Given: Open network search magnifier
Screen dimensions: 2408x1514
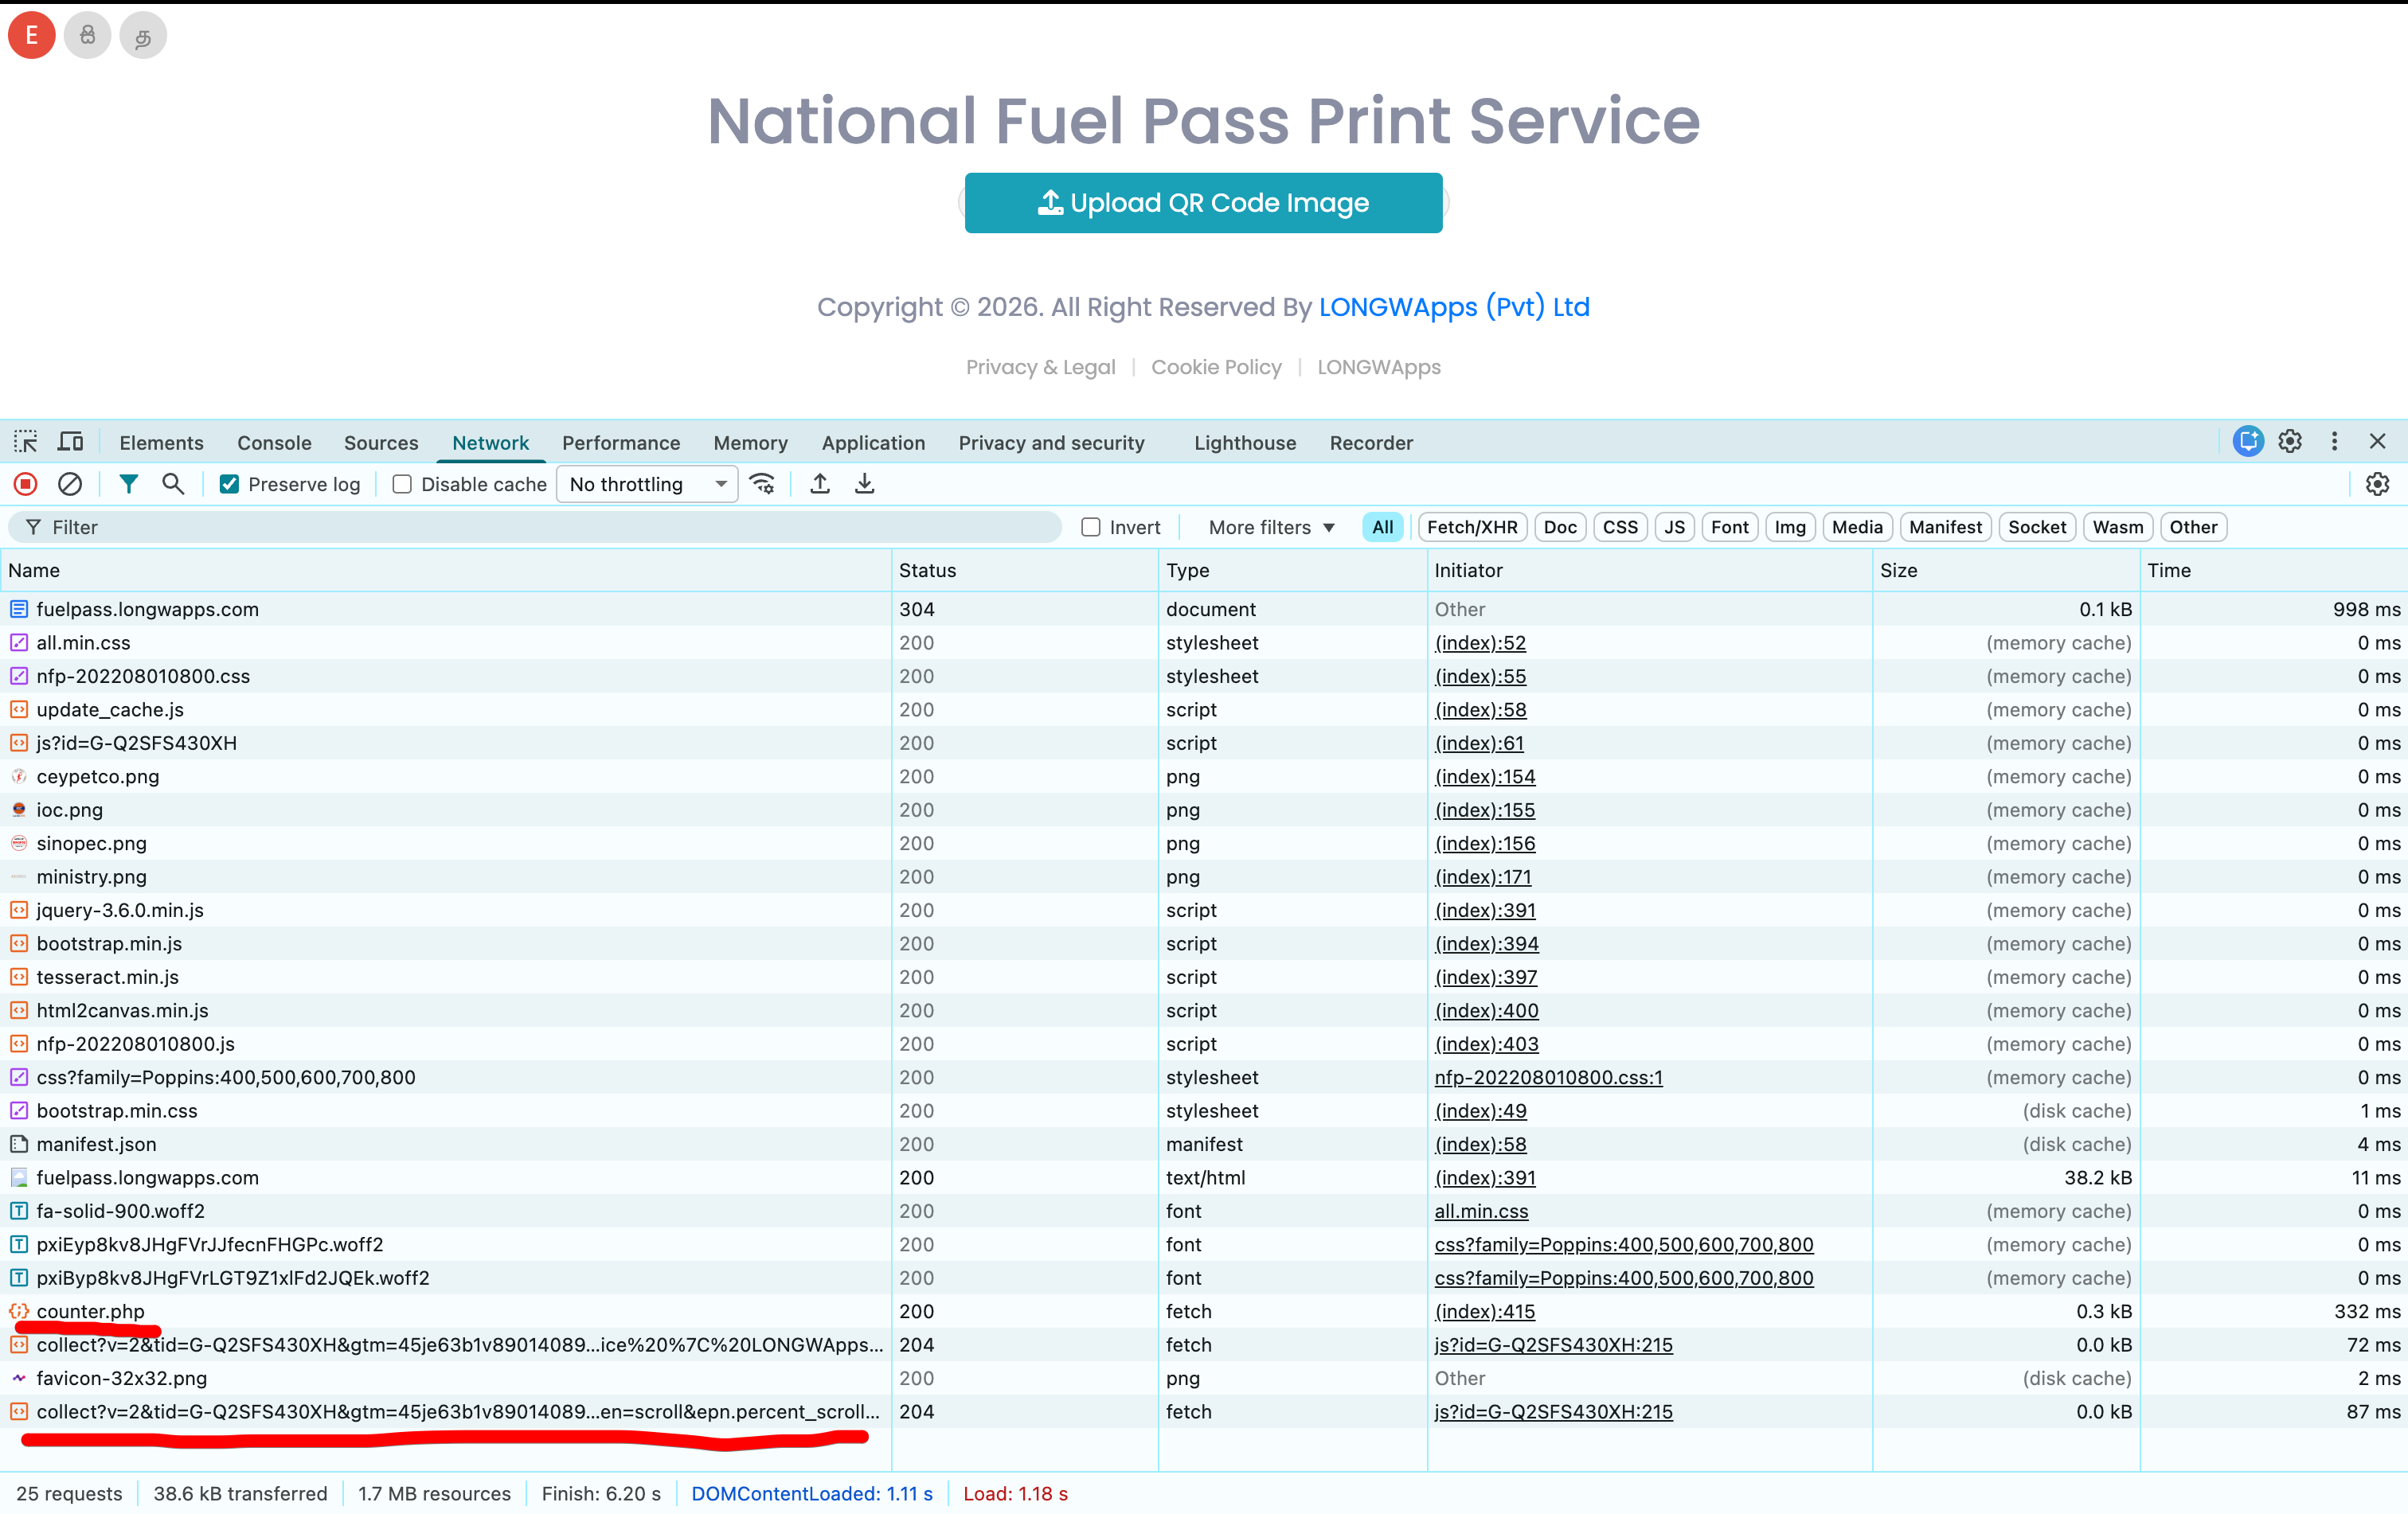Looking at the screenshot, I should pos(173,484).
